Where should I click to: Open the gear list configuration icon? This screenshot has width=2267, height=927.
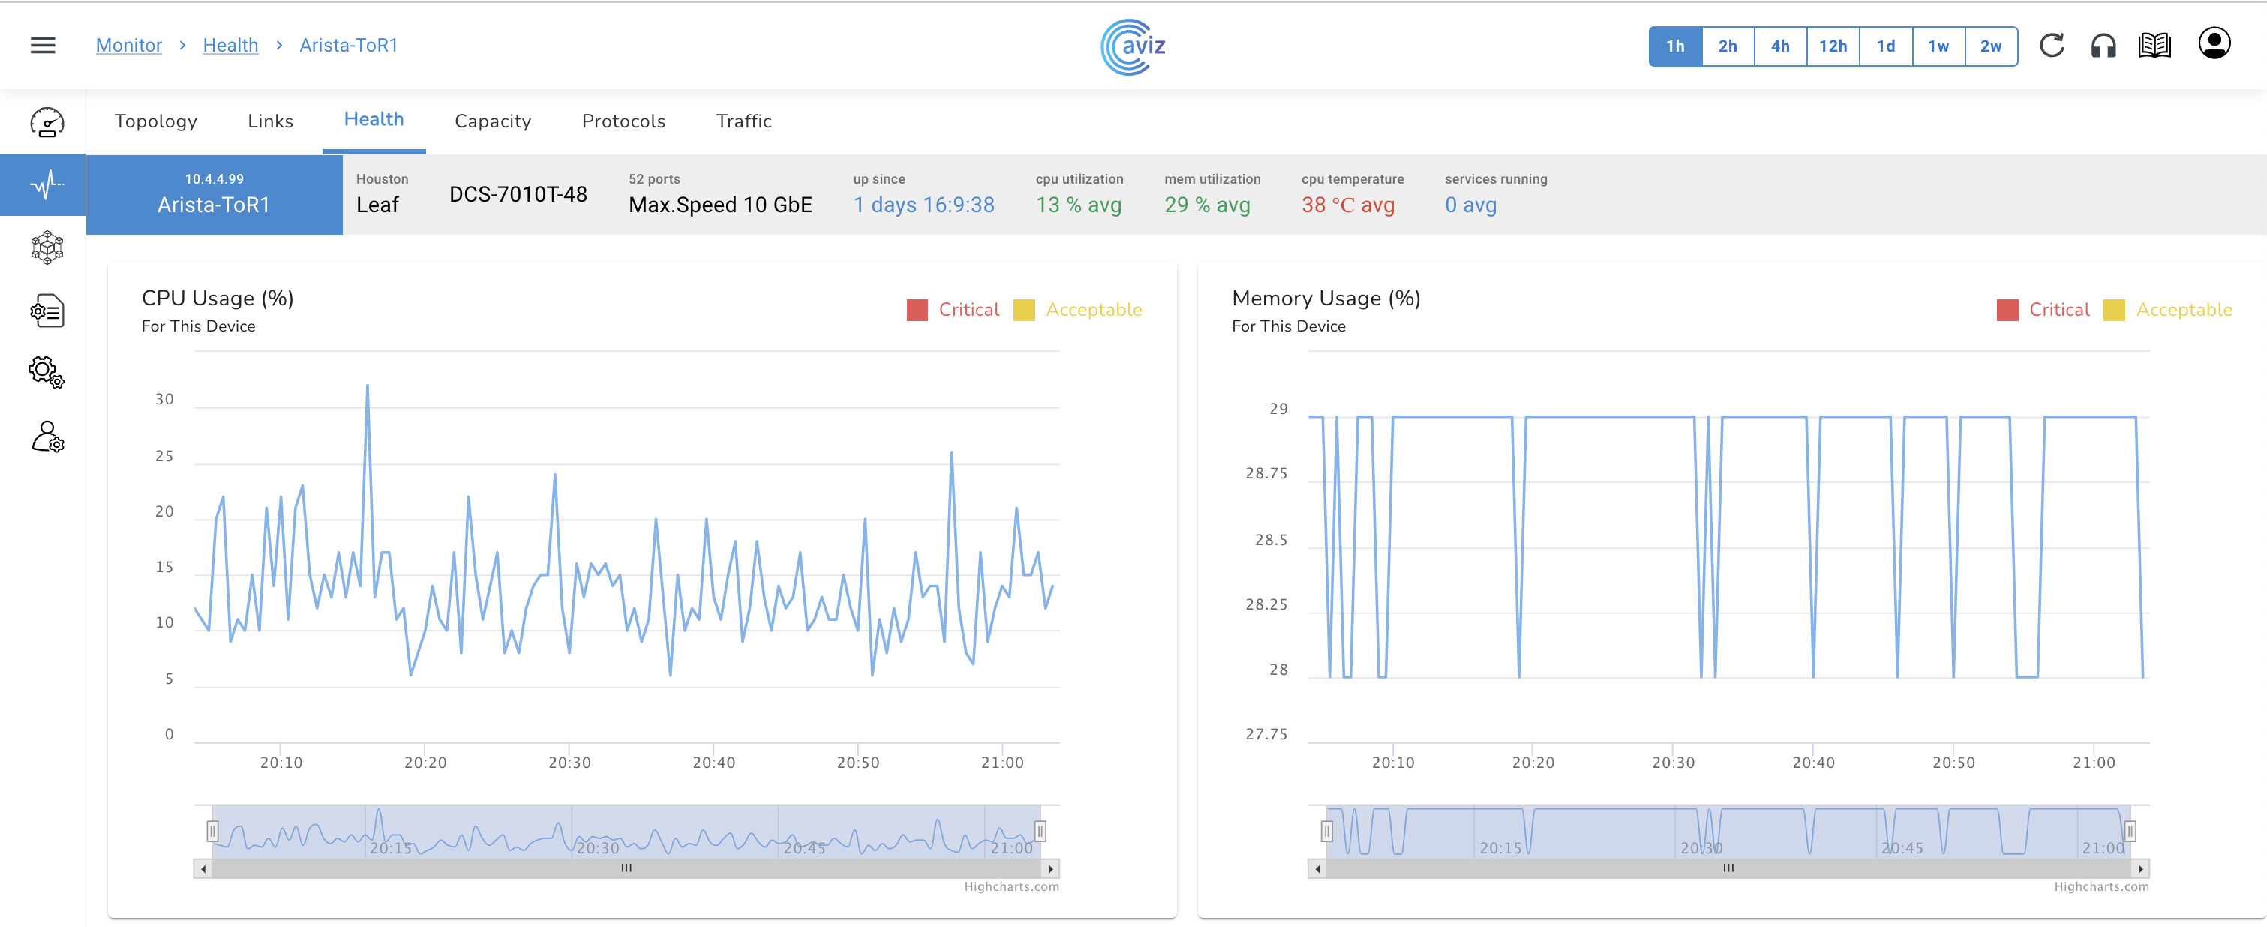[47, 311]
